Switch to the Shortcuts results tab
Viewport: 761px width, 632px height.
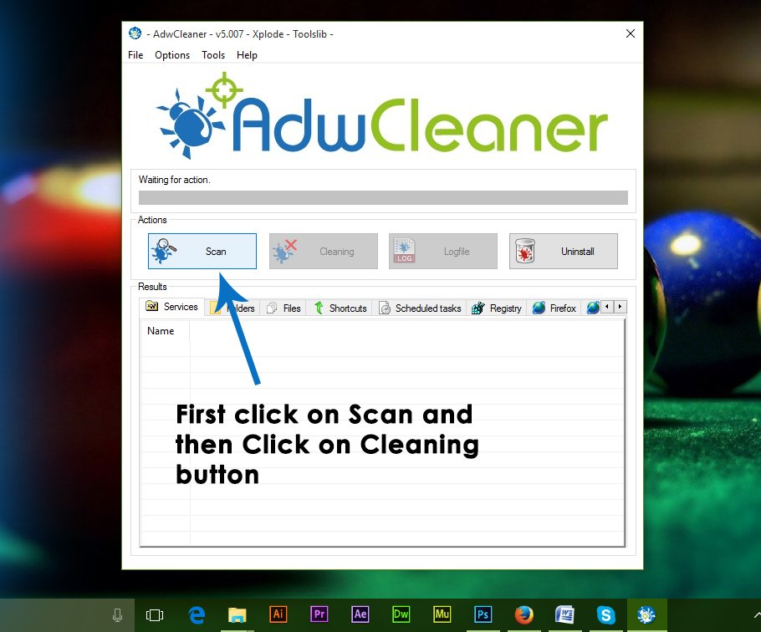pos(340,308)
